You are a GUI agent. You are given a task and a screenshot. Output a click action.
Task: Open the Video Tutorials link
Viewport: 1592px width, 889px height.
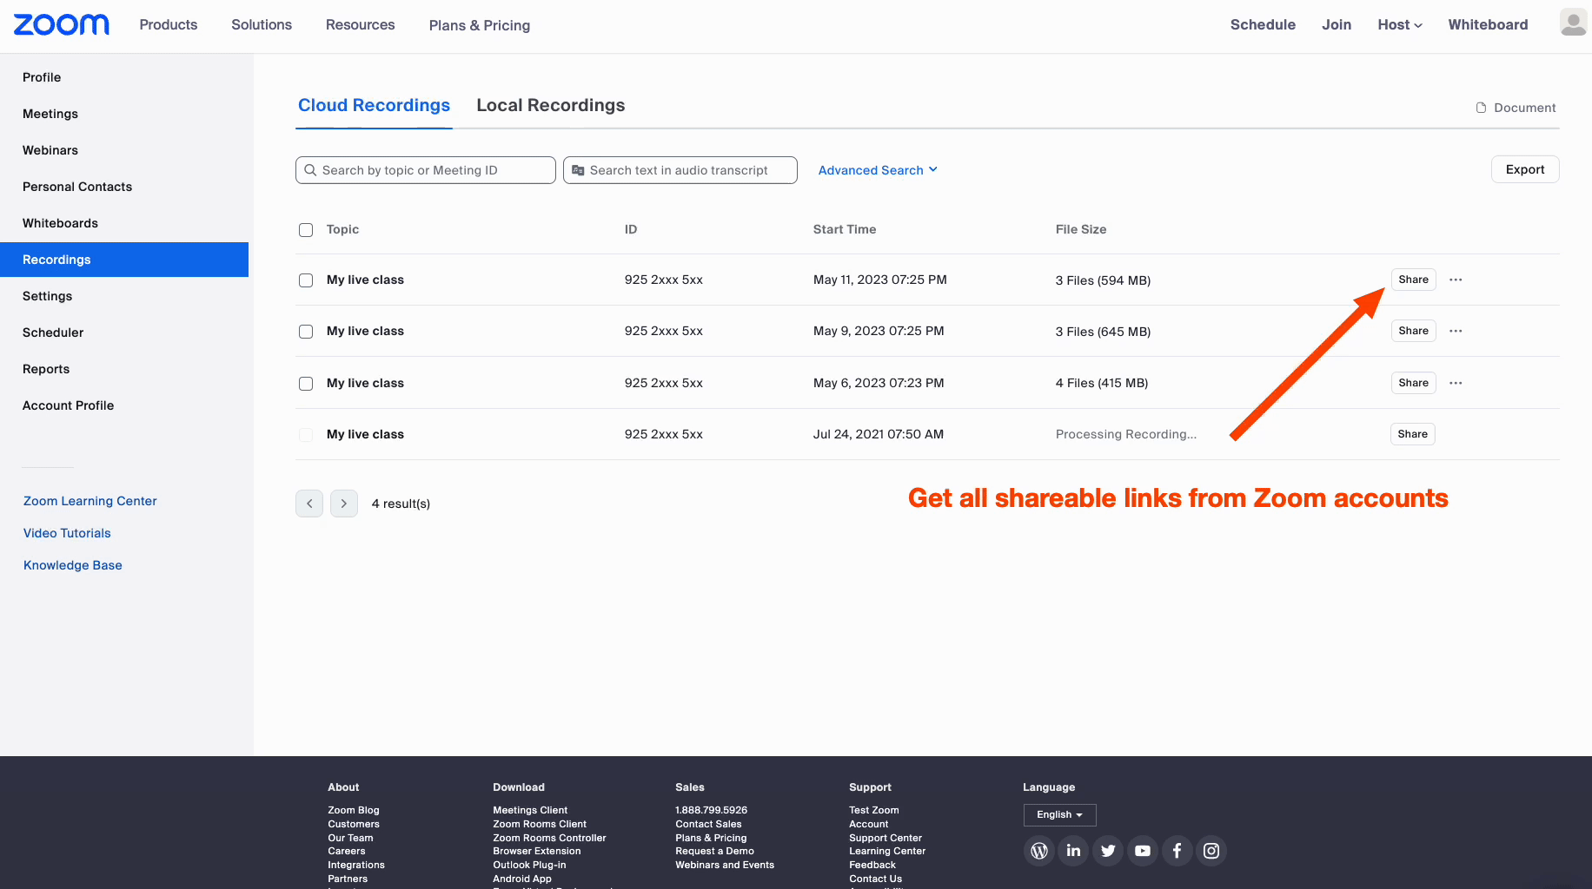(67, 533)
